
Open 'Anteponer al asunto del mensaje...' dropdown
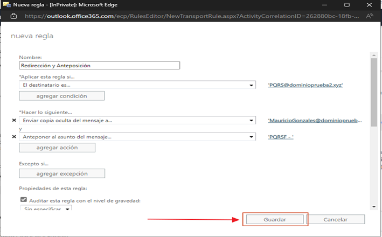pos(252,137)
